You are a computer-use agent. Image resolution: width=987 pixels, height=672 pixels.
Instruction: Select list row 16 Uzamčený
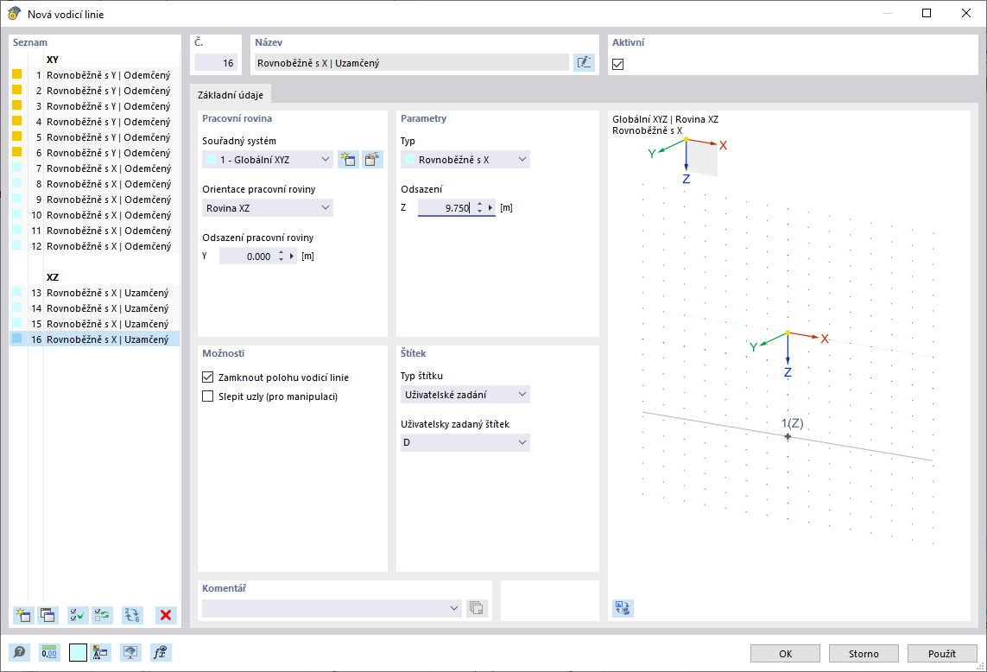tap(95, 339)
